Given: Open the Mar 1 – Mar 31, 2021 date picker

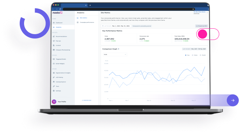Looking at the screenshot, I should 116,26.
